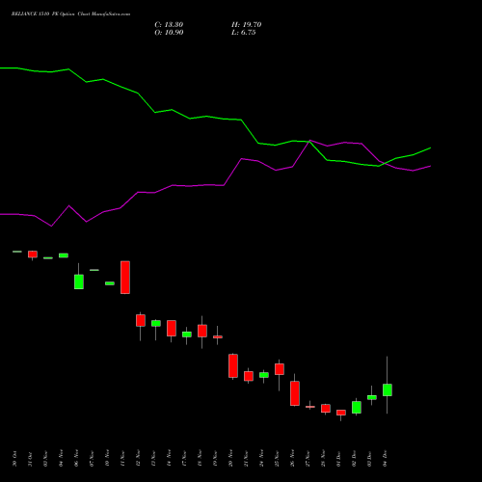Image resolution: width=482 pixels, height=482 pixels.
Task: Click the 26 Nov date label
Action: [x=292, y=459]
